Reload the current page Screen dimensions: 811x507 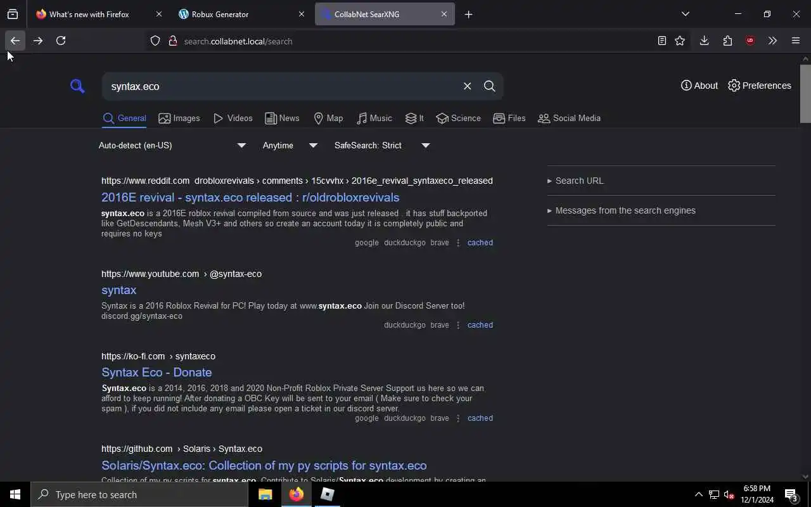[61, 41]
